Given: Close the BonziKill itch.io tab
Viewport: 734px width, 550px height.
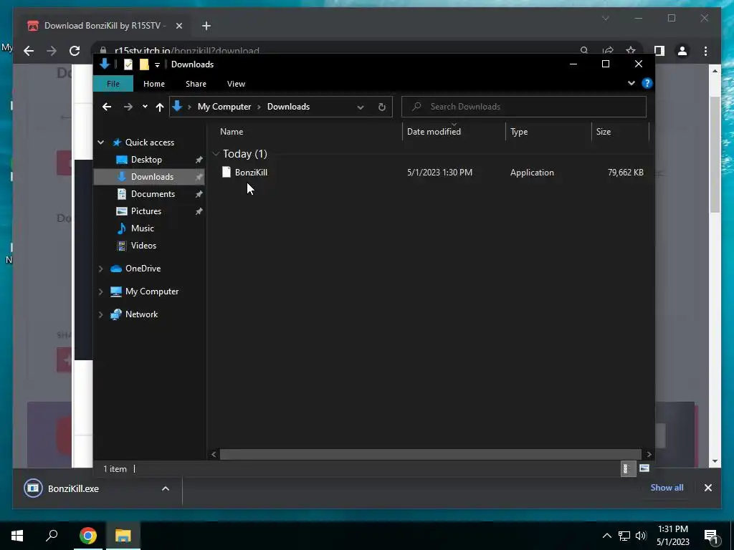Looking at the screenshot, I should 178,26.
